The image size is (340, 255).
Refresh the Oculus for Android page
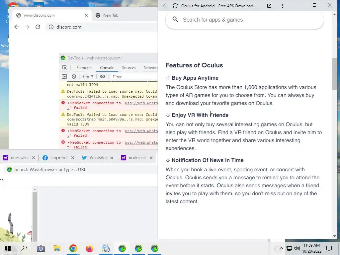tap(175, 6)
